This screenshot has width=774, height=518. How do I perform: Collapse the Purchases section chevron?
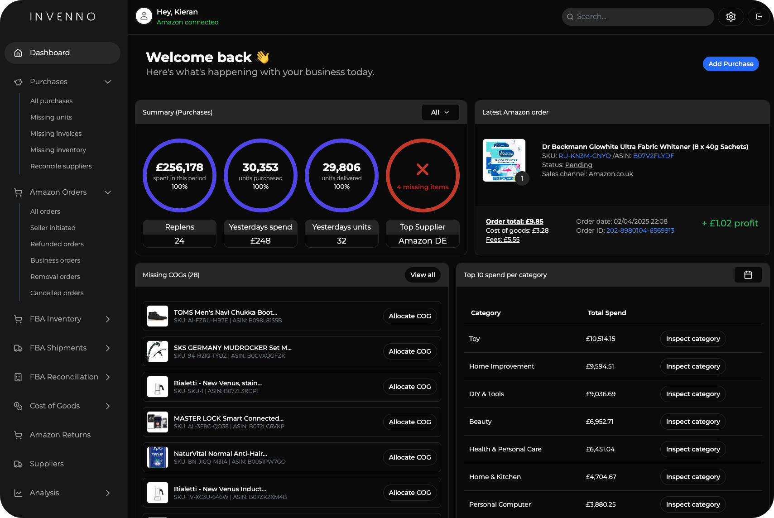(x=108, y=82)
